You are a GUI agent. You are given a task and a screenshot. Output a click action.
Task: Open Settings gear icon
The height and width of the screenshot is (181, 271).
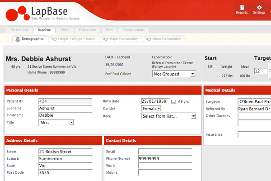point(259,9)
